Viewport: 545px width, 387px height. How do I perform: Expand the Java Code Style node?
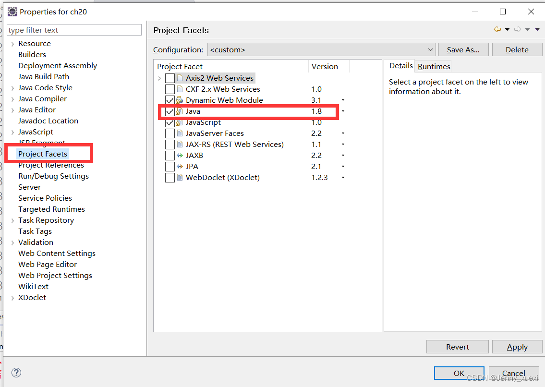coord(12,88)
